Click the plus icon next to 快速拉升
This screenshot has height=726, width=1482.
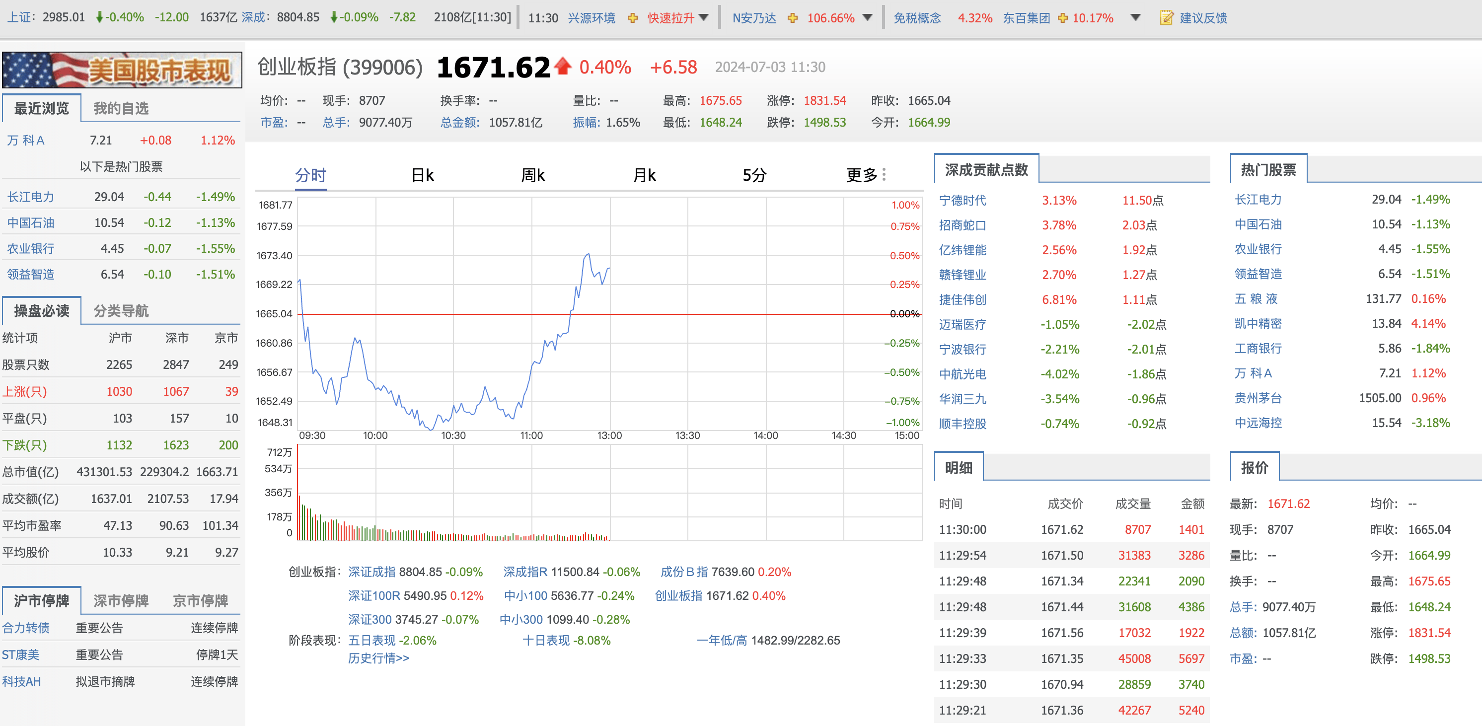pos(633,17)
